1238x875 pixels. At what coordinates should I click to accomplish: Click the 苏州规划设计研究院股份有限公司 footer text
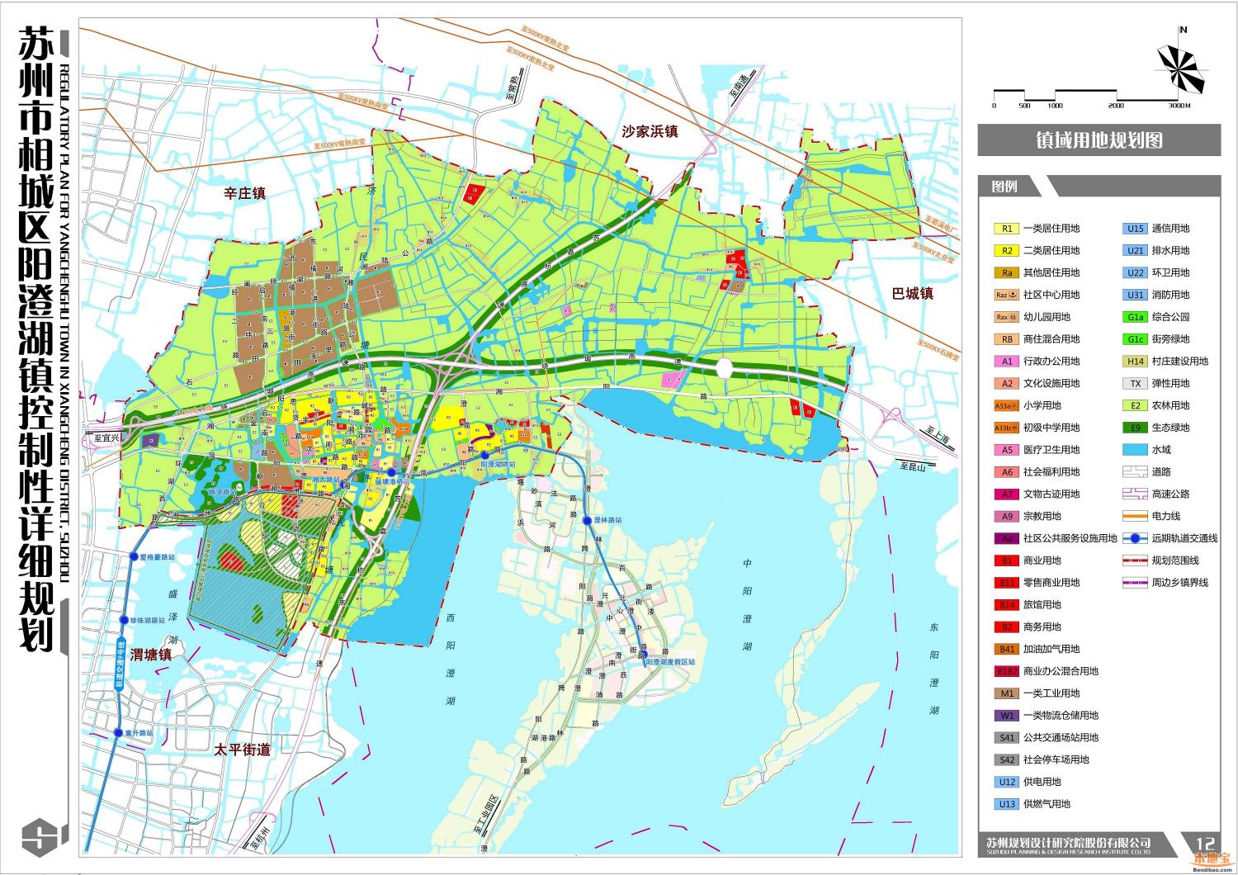1068,842
